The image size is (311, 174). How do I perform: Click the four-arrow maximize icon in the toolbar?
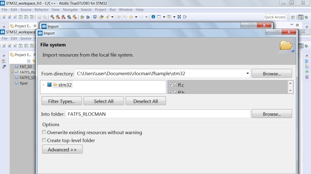coord(179,17)
